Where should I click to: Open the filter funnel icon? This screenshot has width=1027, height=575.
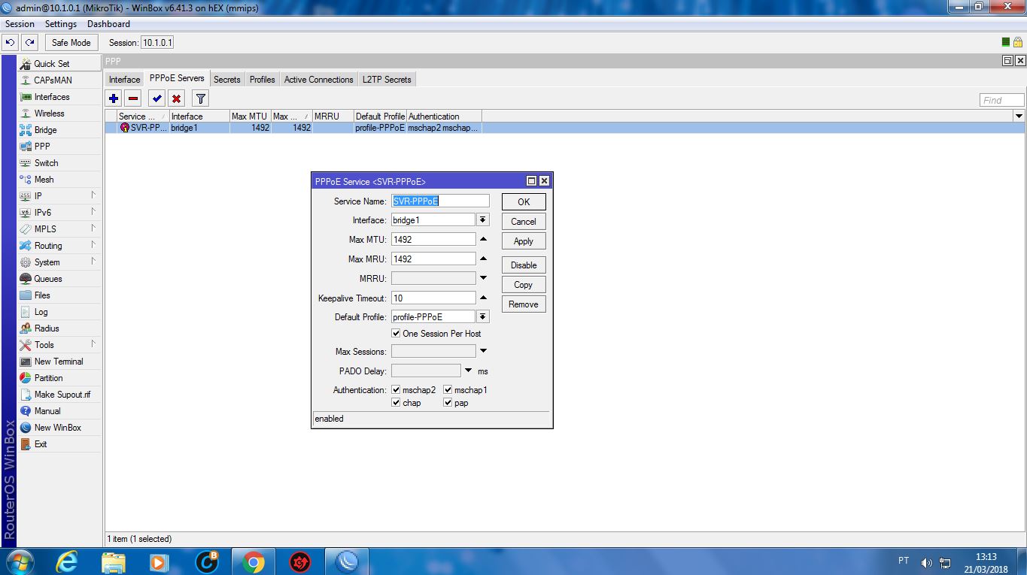point(200,98)
